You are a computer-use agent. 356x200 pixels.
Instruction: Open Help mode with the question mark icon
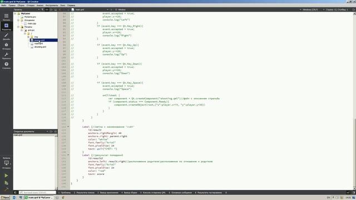6,66
